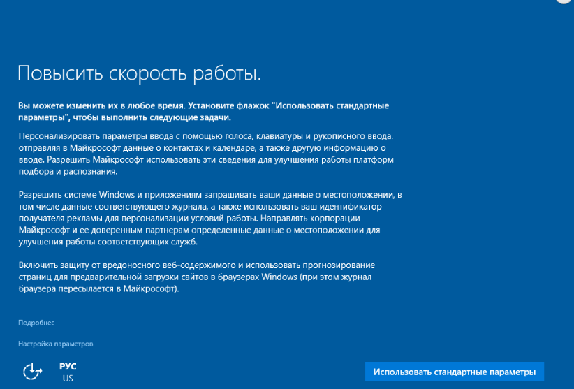Screen dimensions: 574x389
Task: Click the Использовать стандартные параметры button
Action: (455, 372)
